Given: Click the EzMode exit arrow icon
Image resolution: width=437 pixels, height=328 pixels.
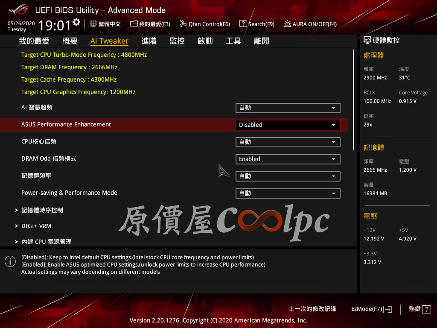Looking at the screenshot, I should [x=388, y=309].
